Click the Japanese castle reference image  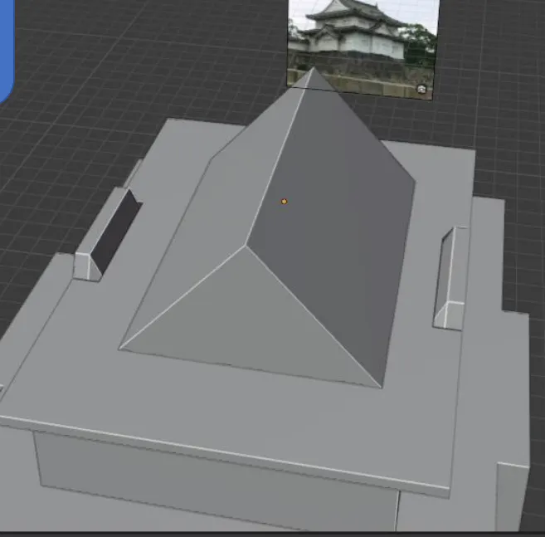[x=361, y=37]
